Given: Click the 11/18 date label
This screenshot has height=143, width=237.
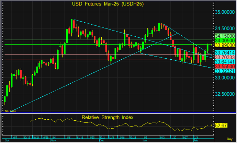Looking at the screenshot, I should tap(80, 138).
